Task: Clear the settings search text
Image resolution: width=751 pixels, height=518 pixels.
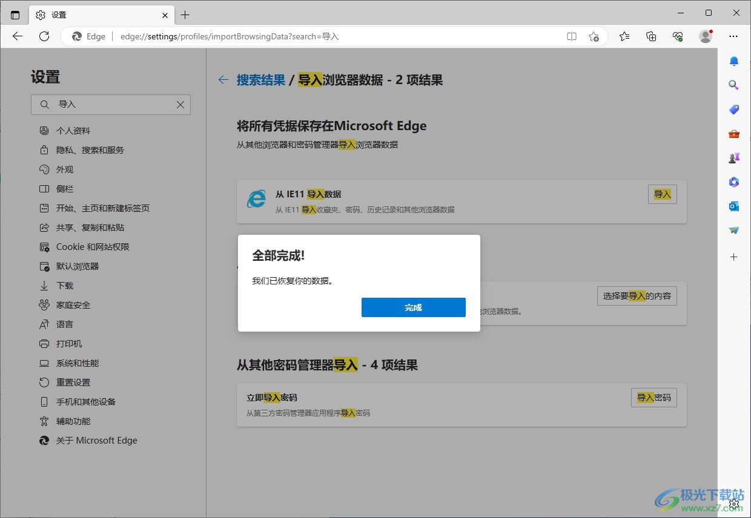Action: pyautogui.click(x=180, y=105)
